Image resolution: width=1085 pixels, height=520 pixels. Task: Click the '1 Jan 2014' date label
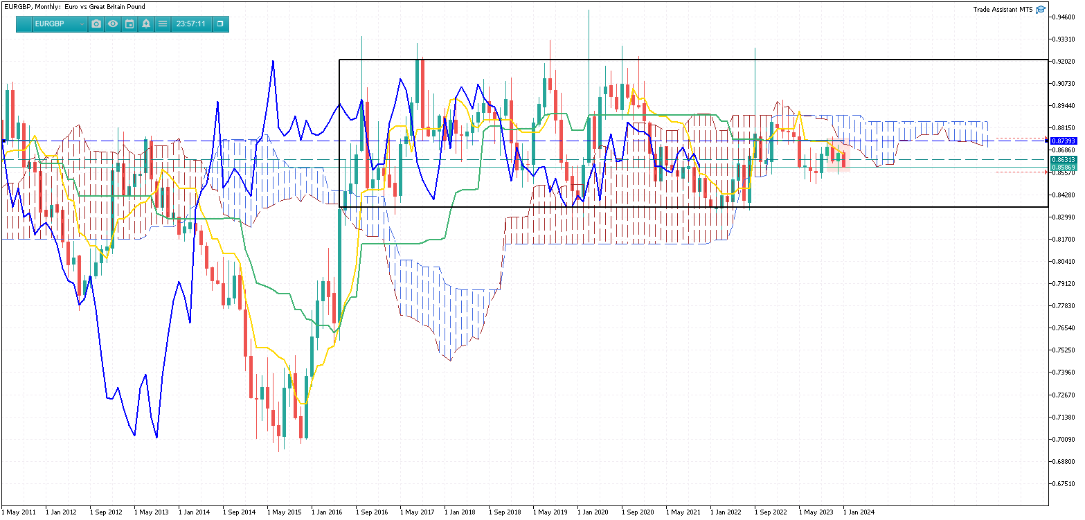click(194, 513)
